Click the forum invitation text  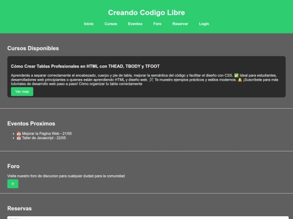coord(66,176)
